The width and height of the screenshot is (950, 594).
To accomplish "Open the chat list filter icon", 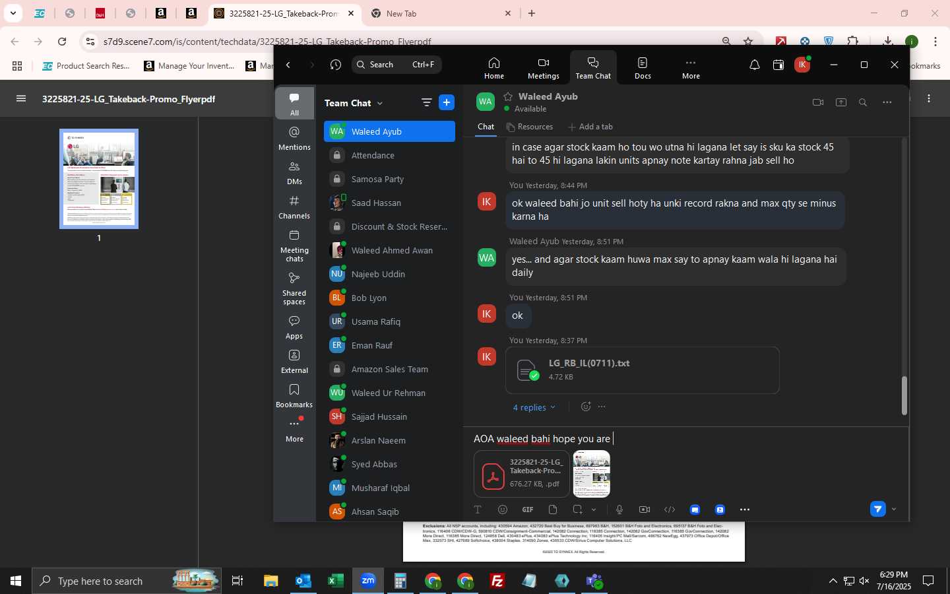I will pyautogui.click(x=426, y=102).
